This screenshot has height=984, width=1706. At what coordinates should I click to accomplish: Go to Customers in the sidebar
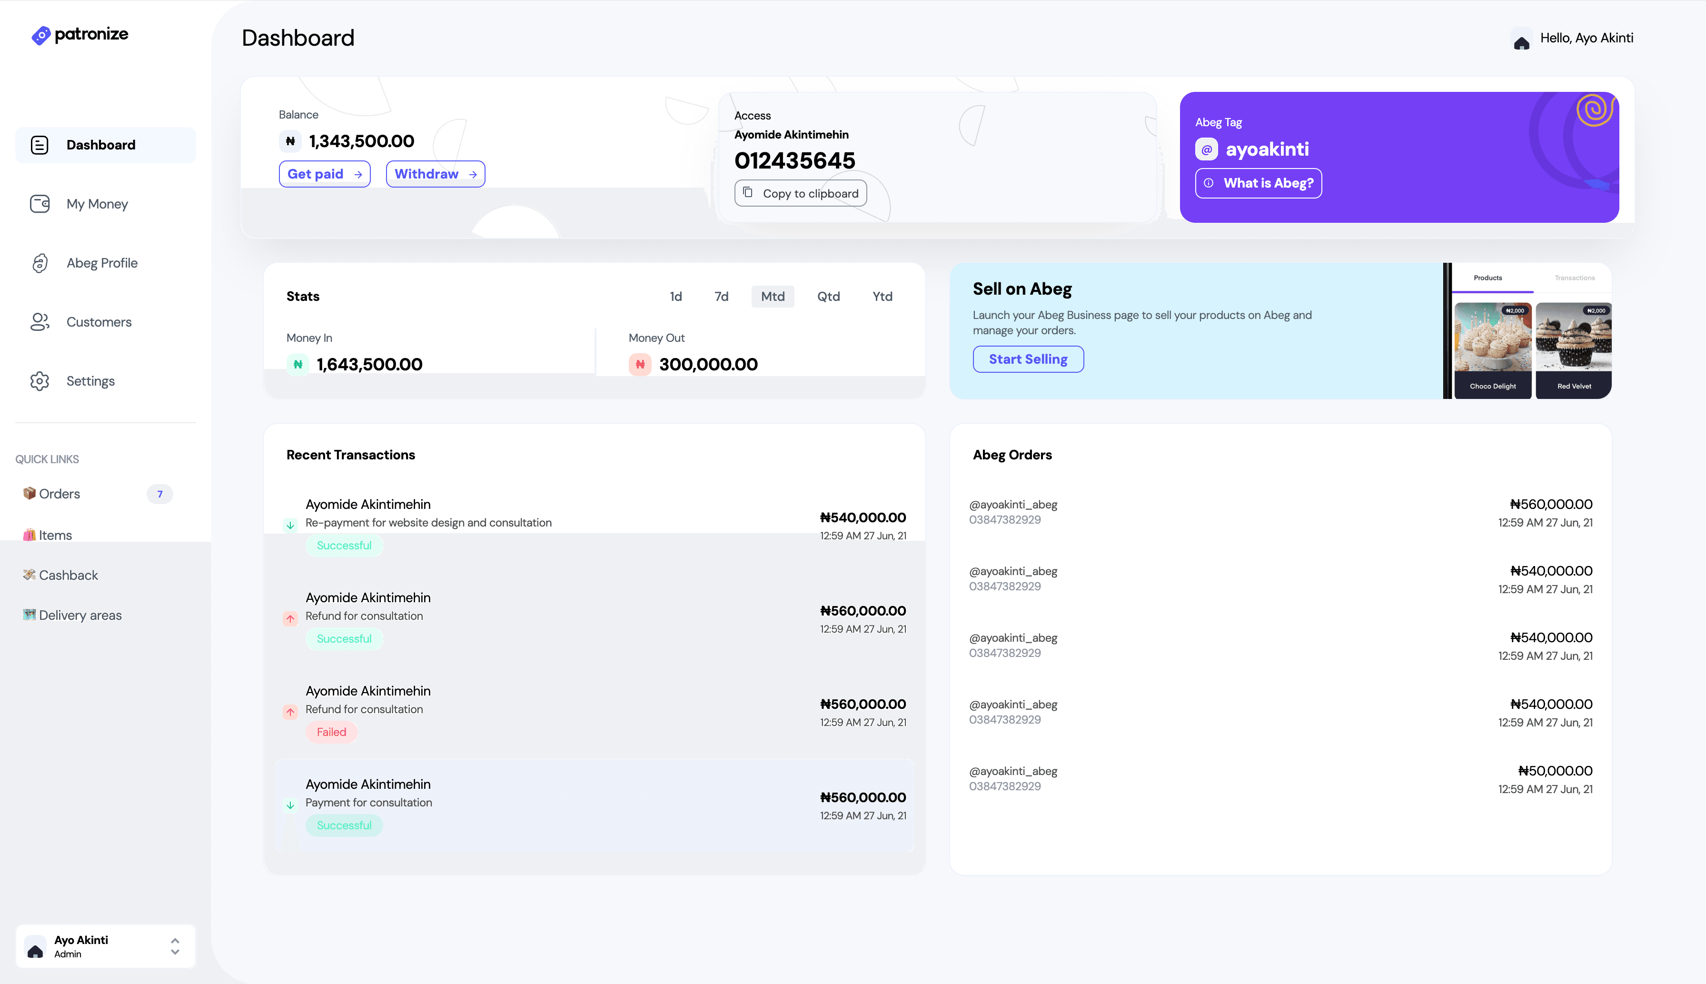coord(105,322)
